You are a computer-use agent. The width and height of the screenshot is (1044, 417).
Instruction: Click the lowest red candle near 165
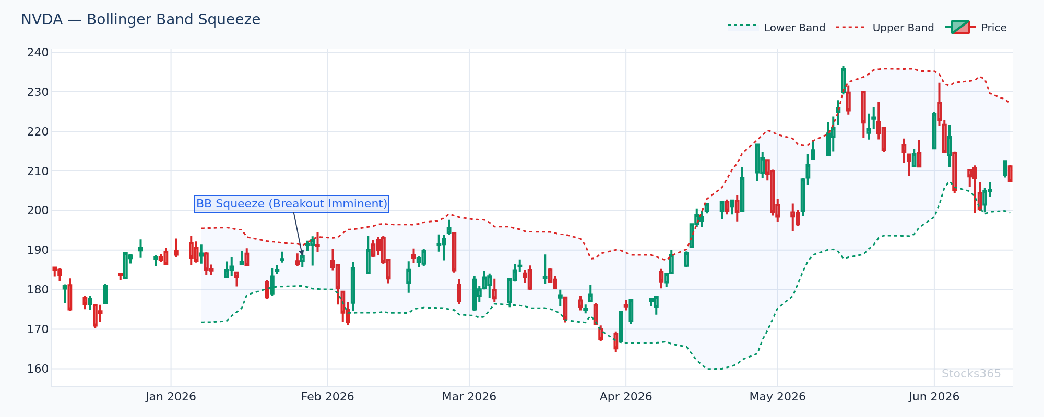pos(616,341)
